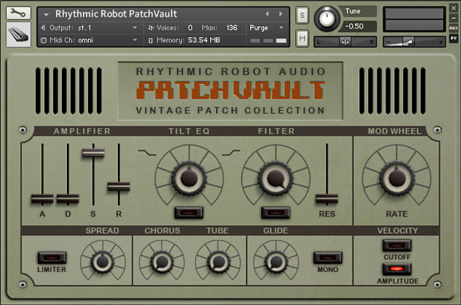461x305 pixels.
Task: Toggle velocity Cutoff switch
Action: (x=396, y=245)
